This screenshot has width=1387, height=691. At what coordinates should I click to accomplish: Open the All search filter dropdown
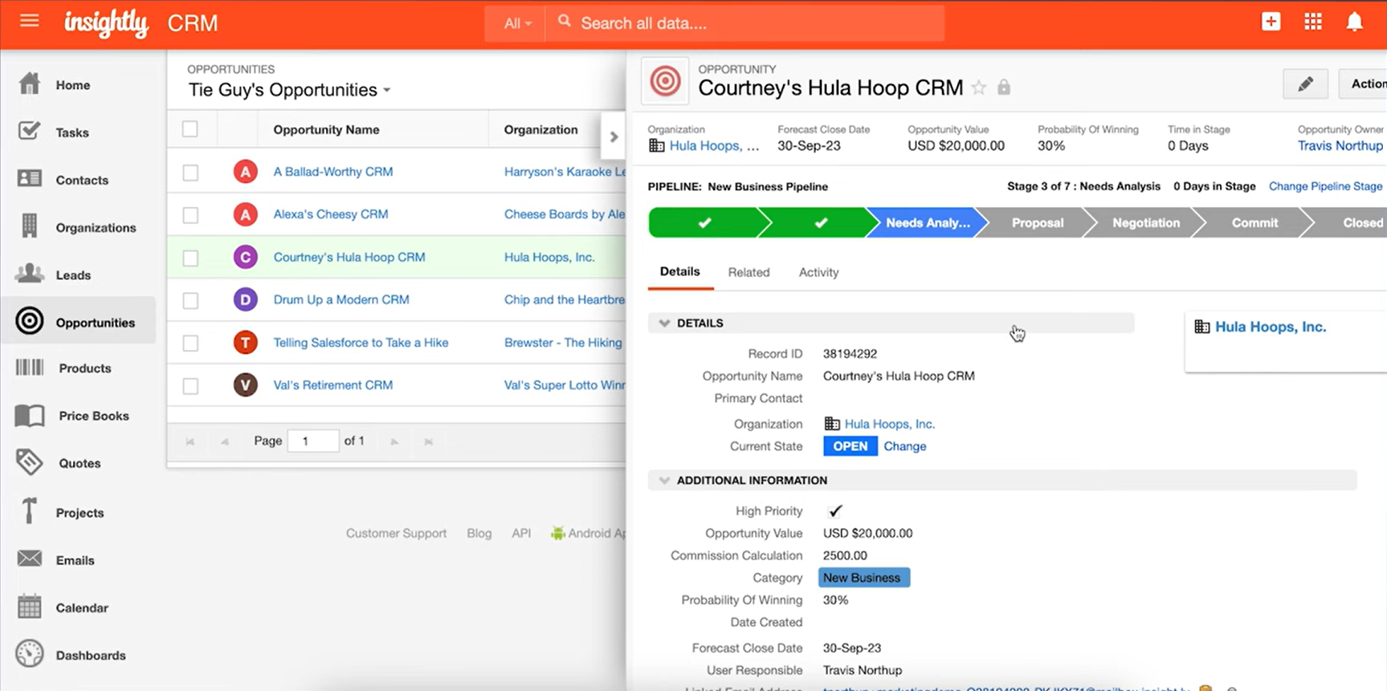pos(517,23)
